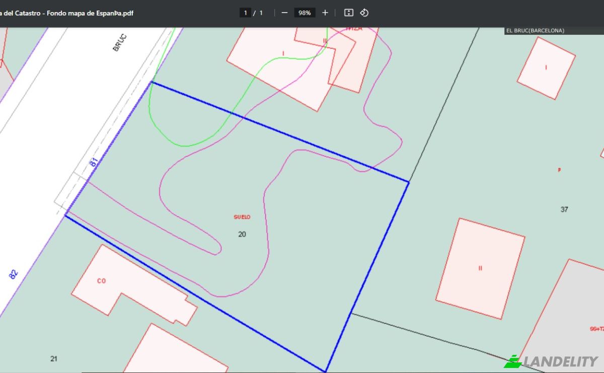Select the 98% zoom level field
604x373 pixels.
305,13
